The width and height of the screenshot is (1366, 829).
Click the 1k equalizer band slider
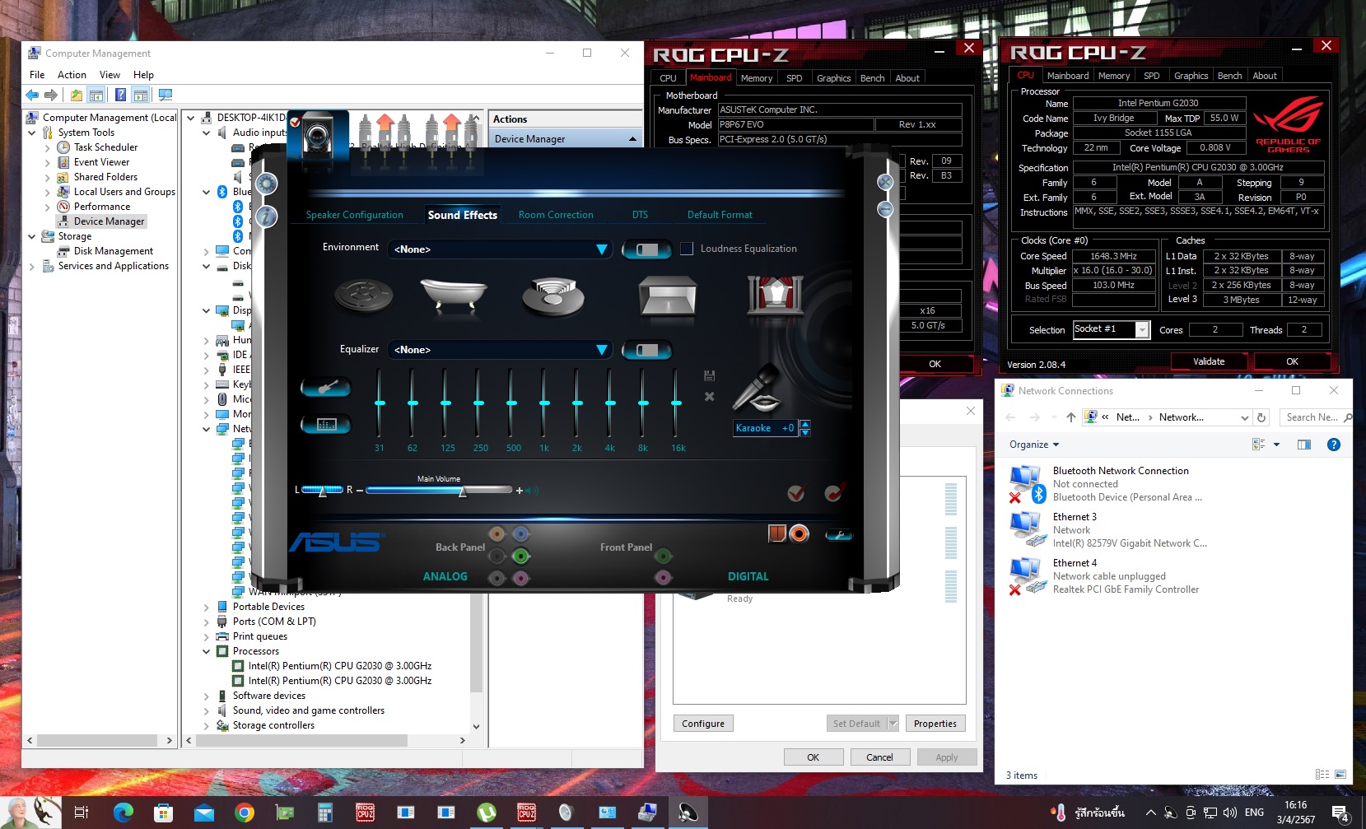(544, 403)
